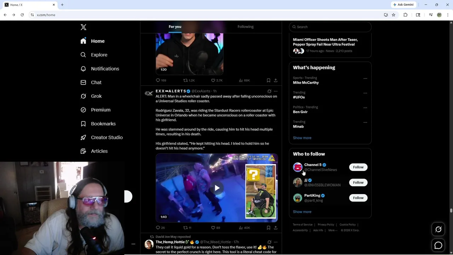Expand the More footer menu
The image size is (453, 255).
coord(333,230)
